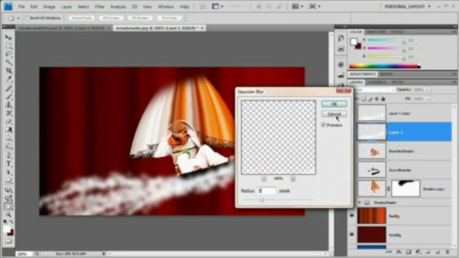Lock all on the selected layer

click(x=383, y=99)
